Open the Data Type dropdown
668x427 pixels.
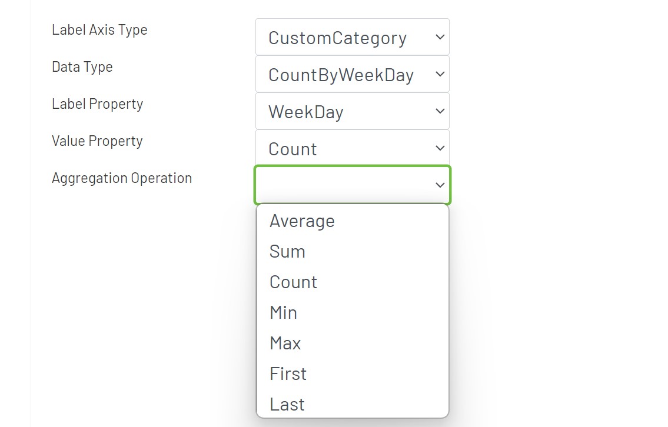[352, 74]
